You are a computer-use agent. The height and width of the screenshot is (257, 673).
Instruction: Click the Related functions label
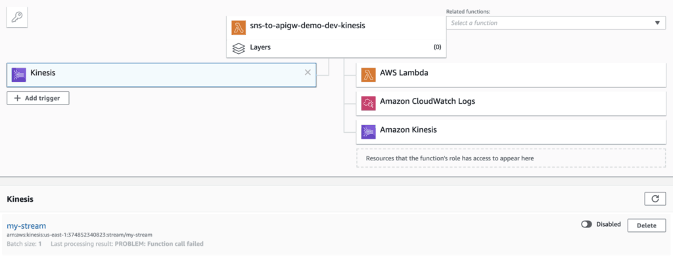point(468,11)
